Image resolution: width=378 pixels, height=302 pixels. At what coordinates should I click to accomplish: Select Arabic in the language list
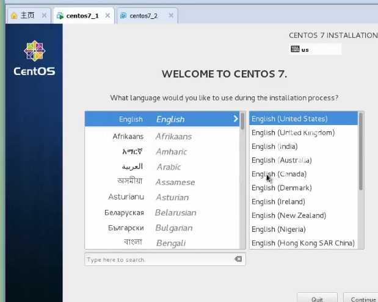(162, 167)
